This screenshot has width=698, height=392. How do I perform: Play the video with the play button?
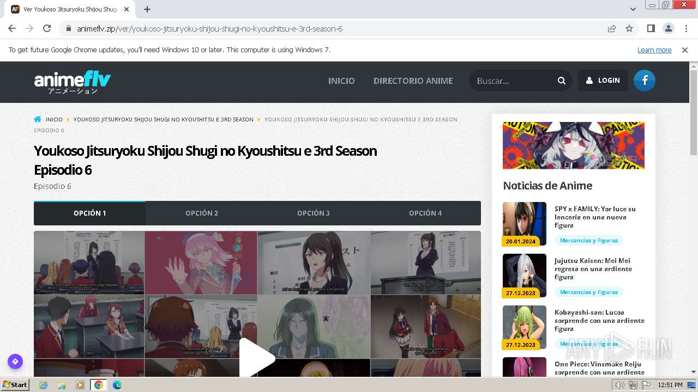point(257,358)
